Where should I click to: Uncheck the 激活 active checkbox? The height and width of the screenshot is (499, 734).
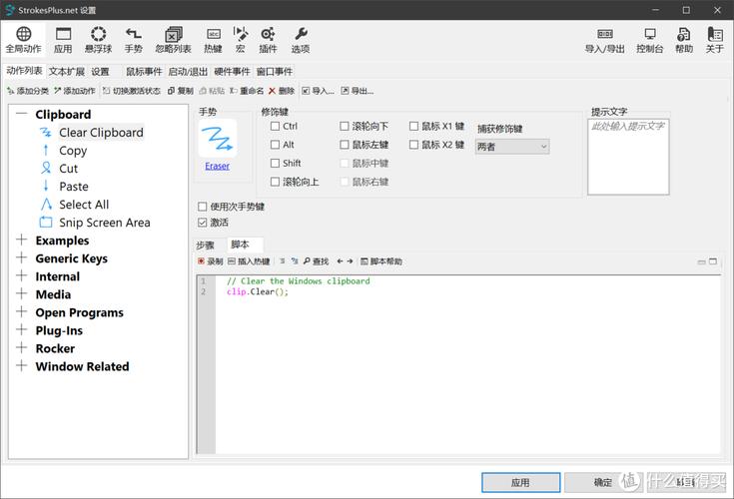pyautogui.click(x=202, y=223)
